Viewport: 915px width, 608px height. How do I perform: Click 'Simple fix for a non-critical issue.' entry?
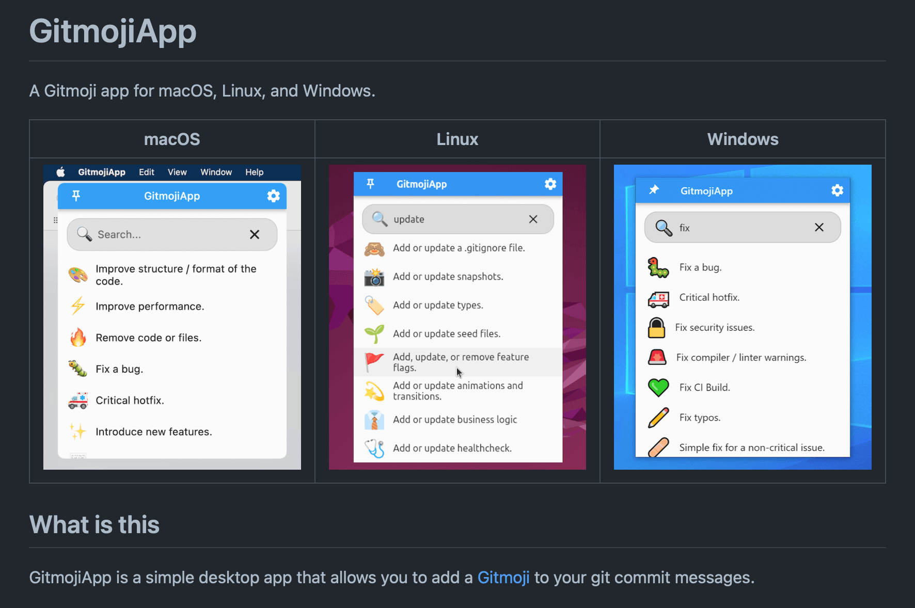tap(752, 447)
